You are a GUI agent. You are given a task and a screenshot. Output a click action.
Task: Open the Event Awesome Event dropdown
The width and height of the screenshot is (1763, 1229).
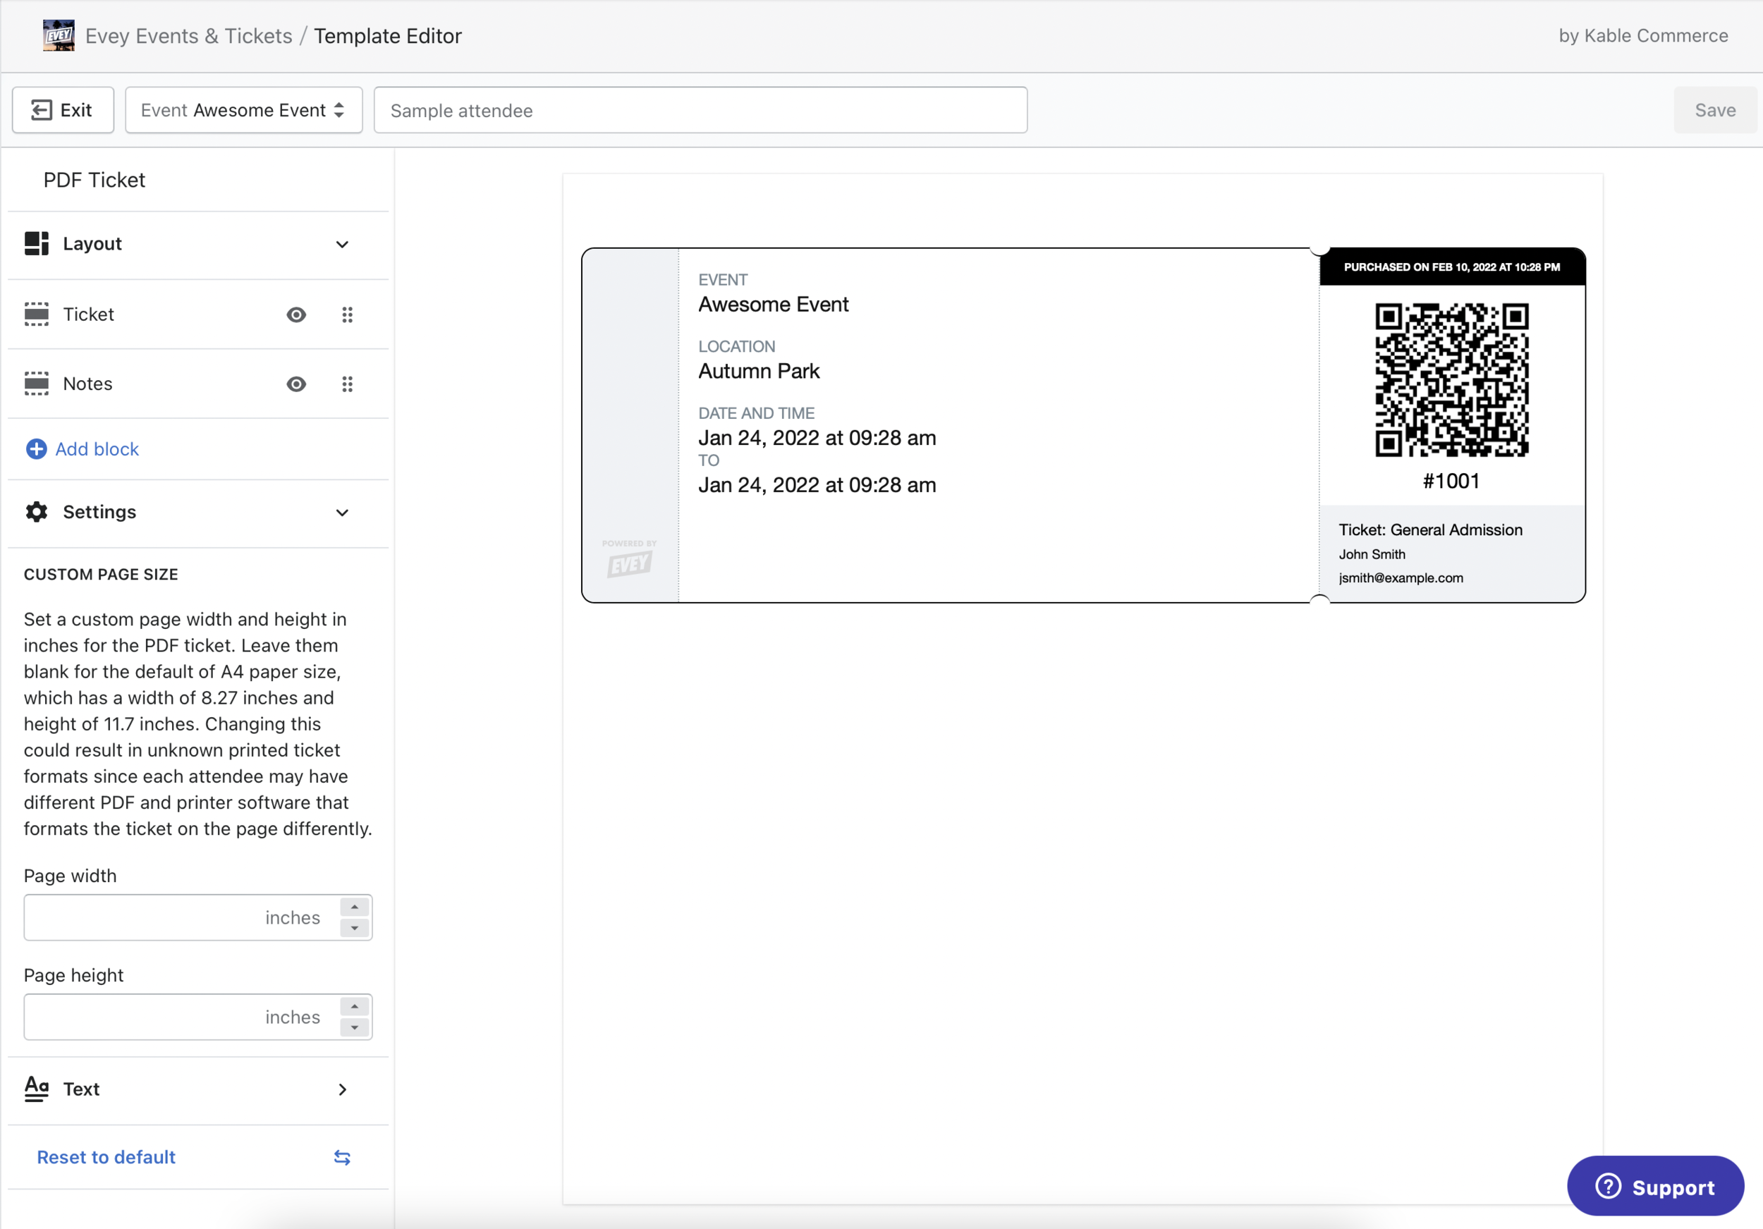click(x=243, y=111)
